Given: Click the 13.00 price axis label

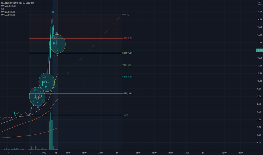Looking at the screenshot, I should pos(259,35).
